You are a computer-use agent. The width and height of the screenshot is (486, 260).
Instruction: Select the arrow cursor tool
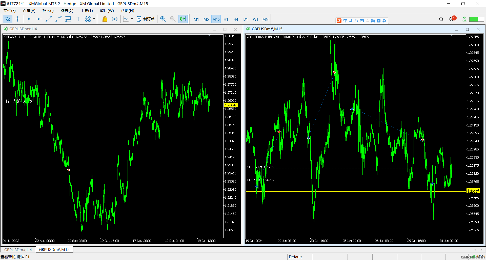(8, 19)
